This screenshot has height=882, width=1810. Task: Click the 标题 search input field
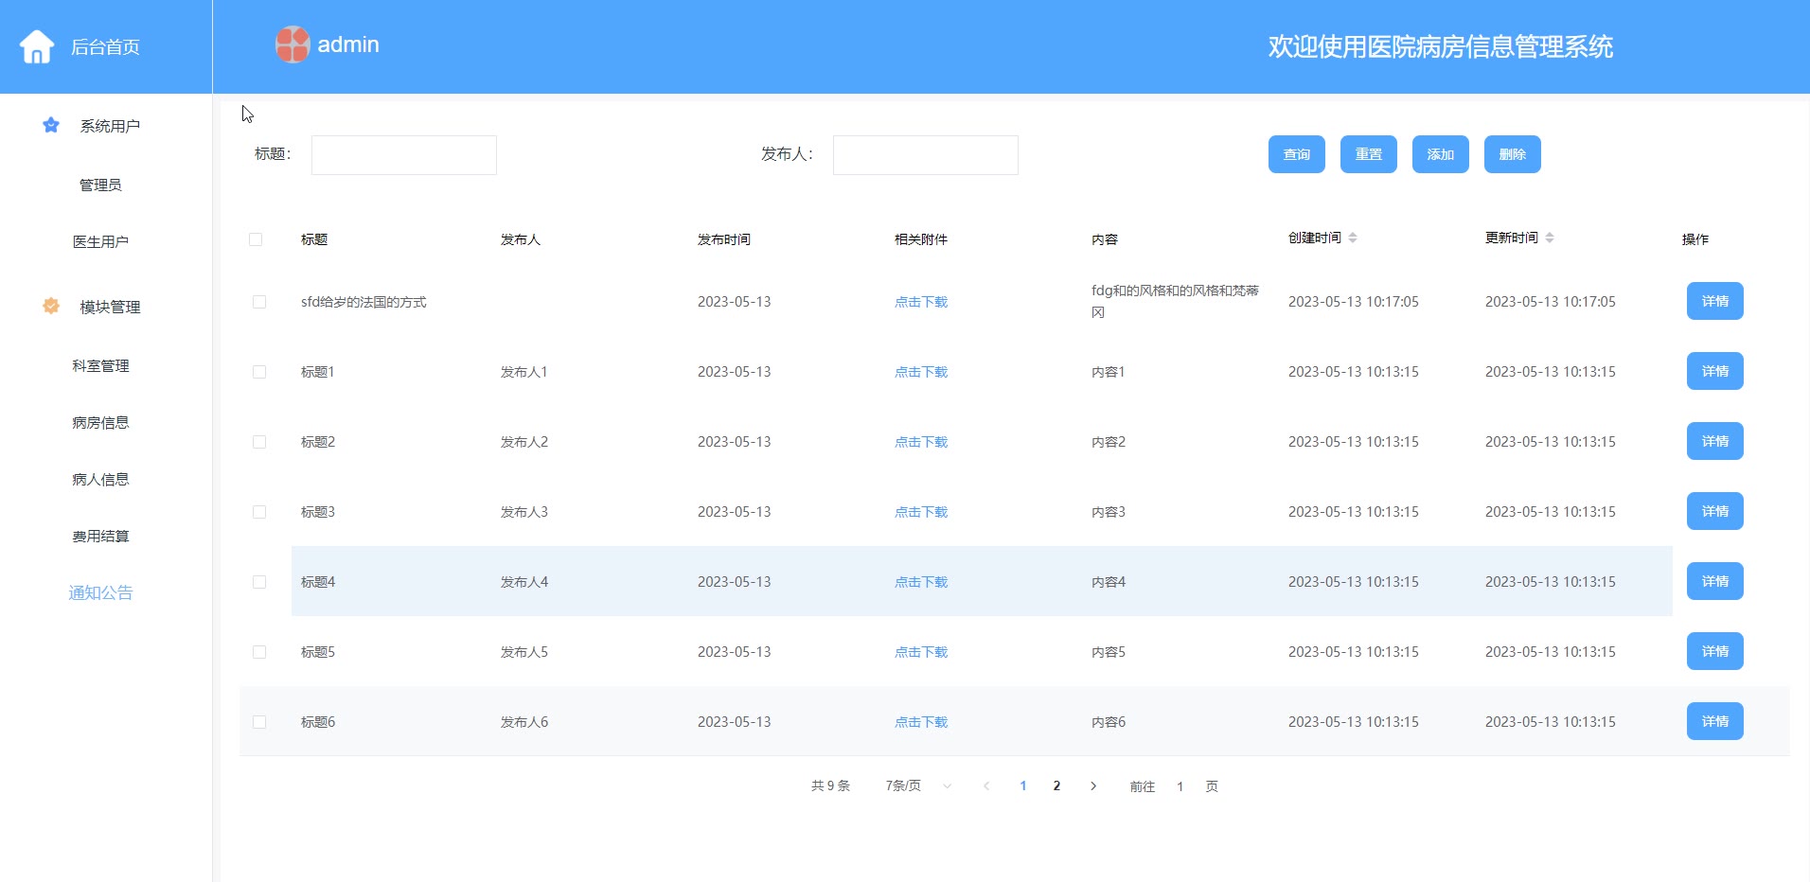click(404, 155)
